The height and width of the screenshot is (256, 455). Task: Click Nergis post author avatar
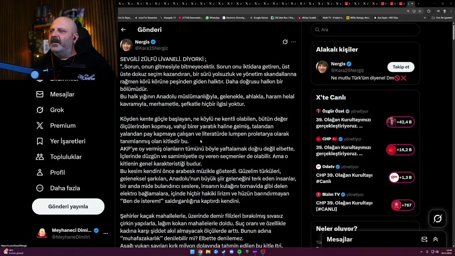[126, 45]
